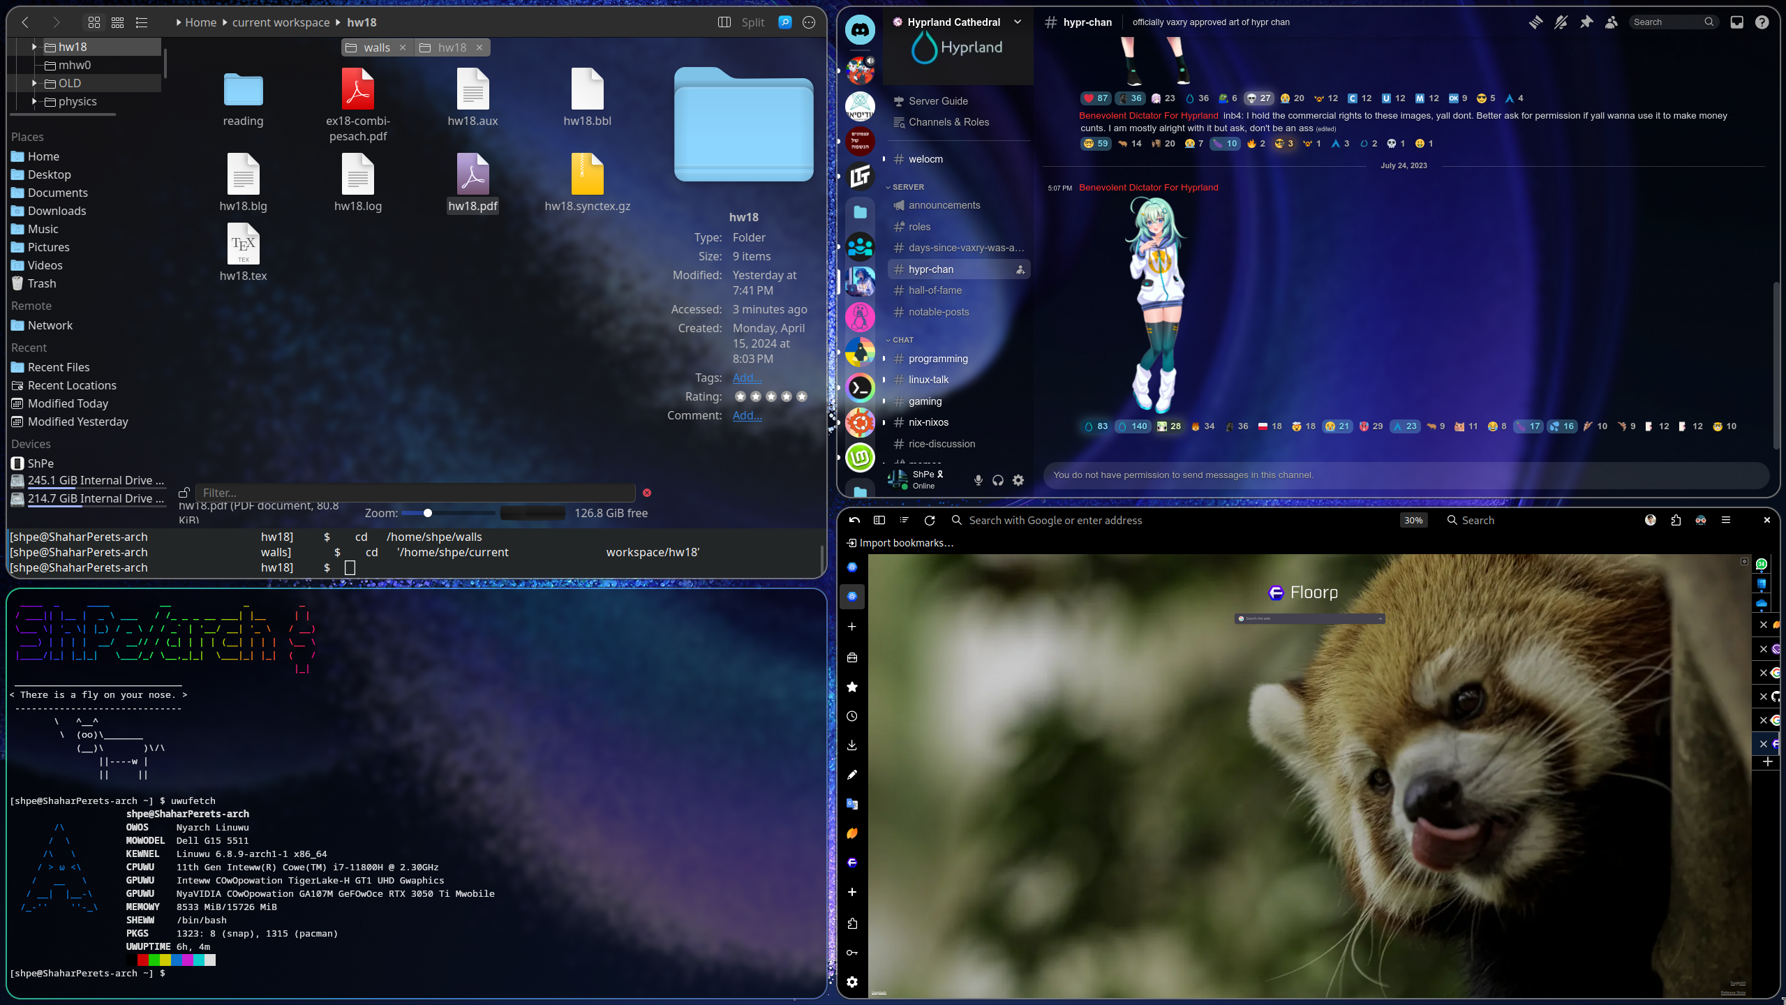Open Floorp application hamburger menu
1786x1005 pixels.
click(x=1726, y=521)
